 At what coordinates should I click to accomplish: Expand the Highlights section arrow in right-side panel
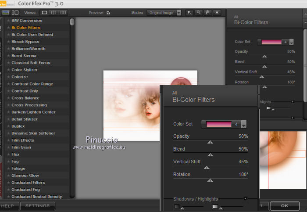click(293, 102)
